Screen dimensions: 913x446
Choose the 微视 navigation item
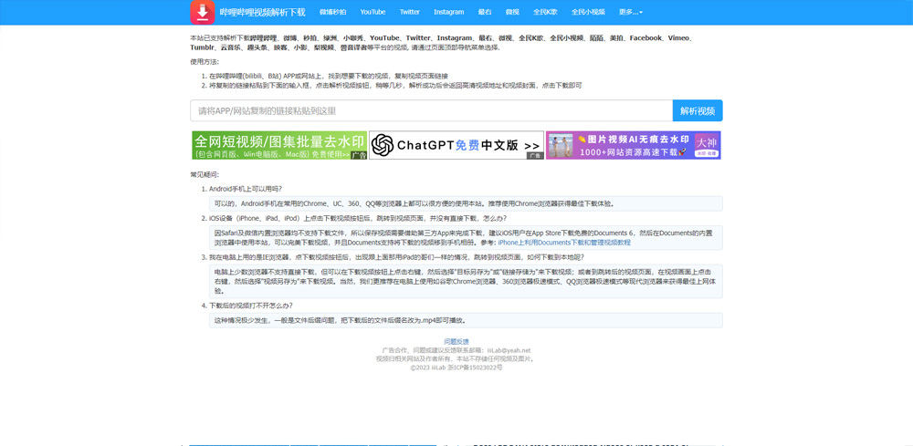[x=512, y=12]
